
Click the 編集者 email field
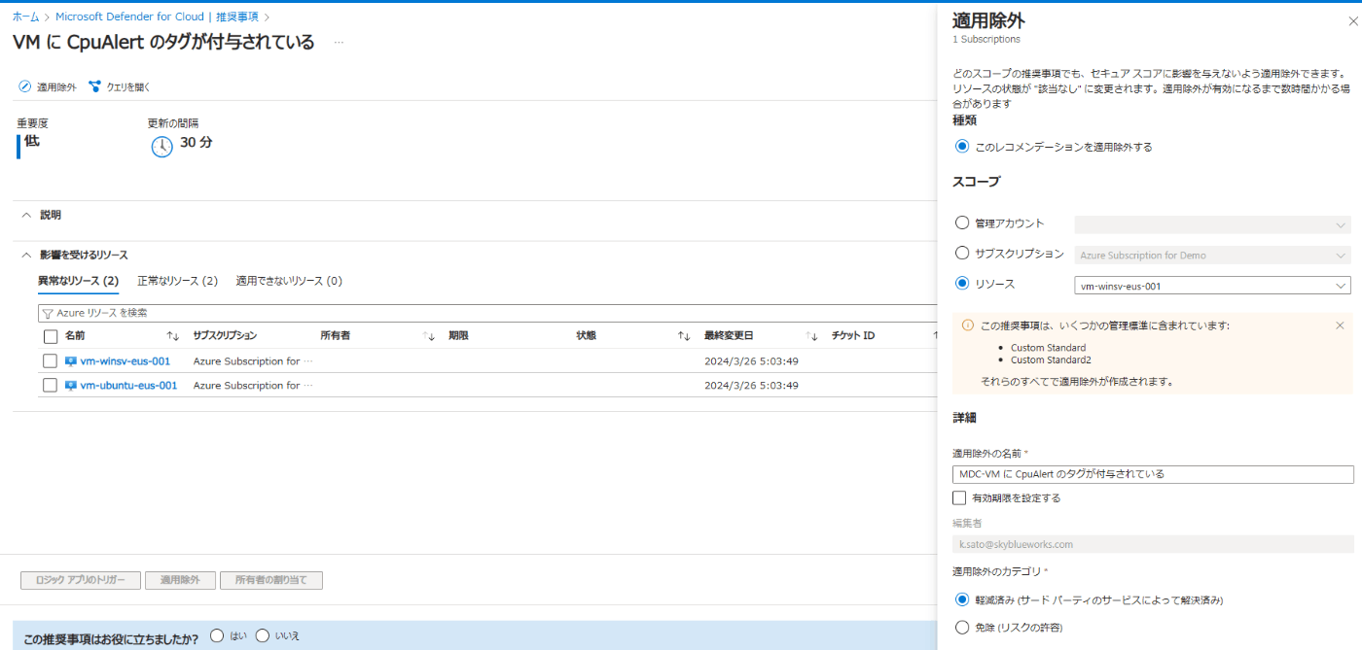(1153, 544)
